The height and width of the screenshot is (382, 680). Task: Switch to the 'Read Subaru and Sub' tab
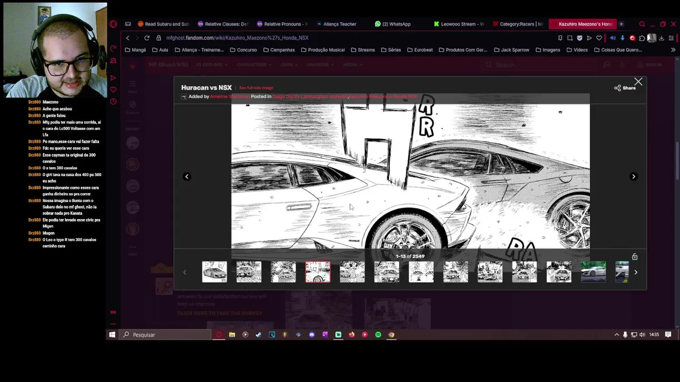click(163, 24)
